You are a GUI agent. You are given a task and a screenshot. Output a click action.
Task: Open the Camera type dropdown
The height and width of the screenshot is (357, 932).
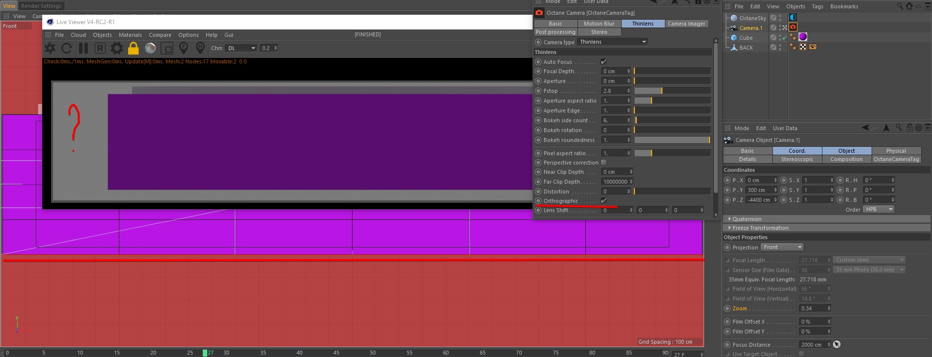tap(613, 42)
